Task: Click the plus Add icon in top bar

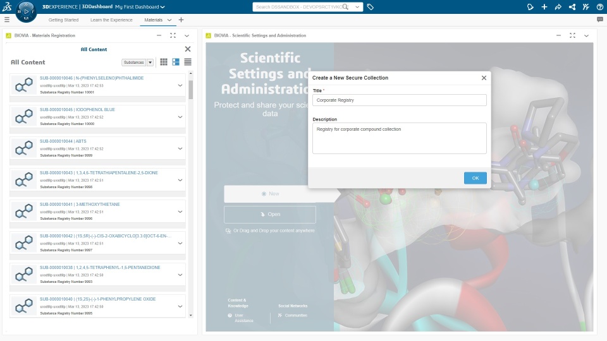Action: coord(544,7)
